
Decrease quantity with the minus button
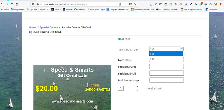point(137,90)
